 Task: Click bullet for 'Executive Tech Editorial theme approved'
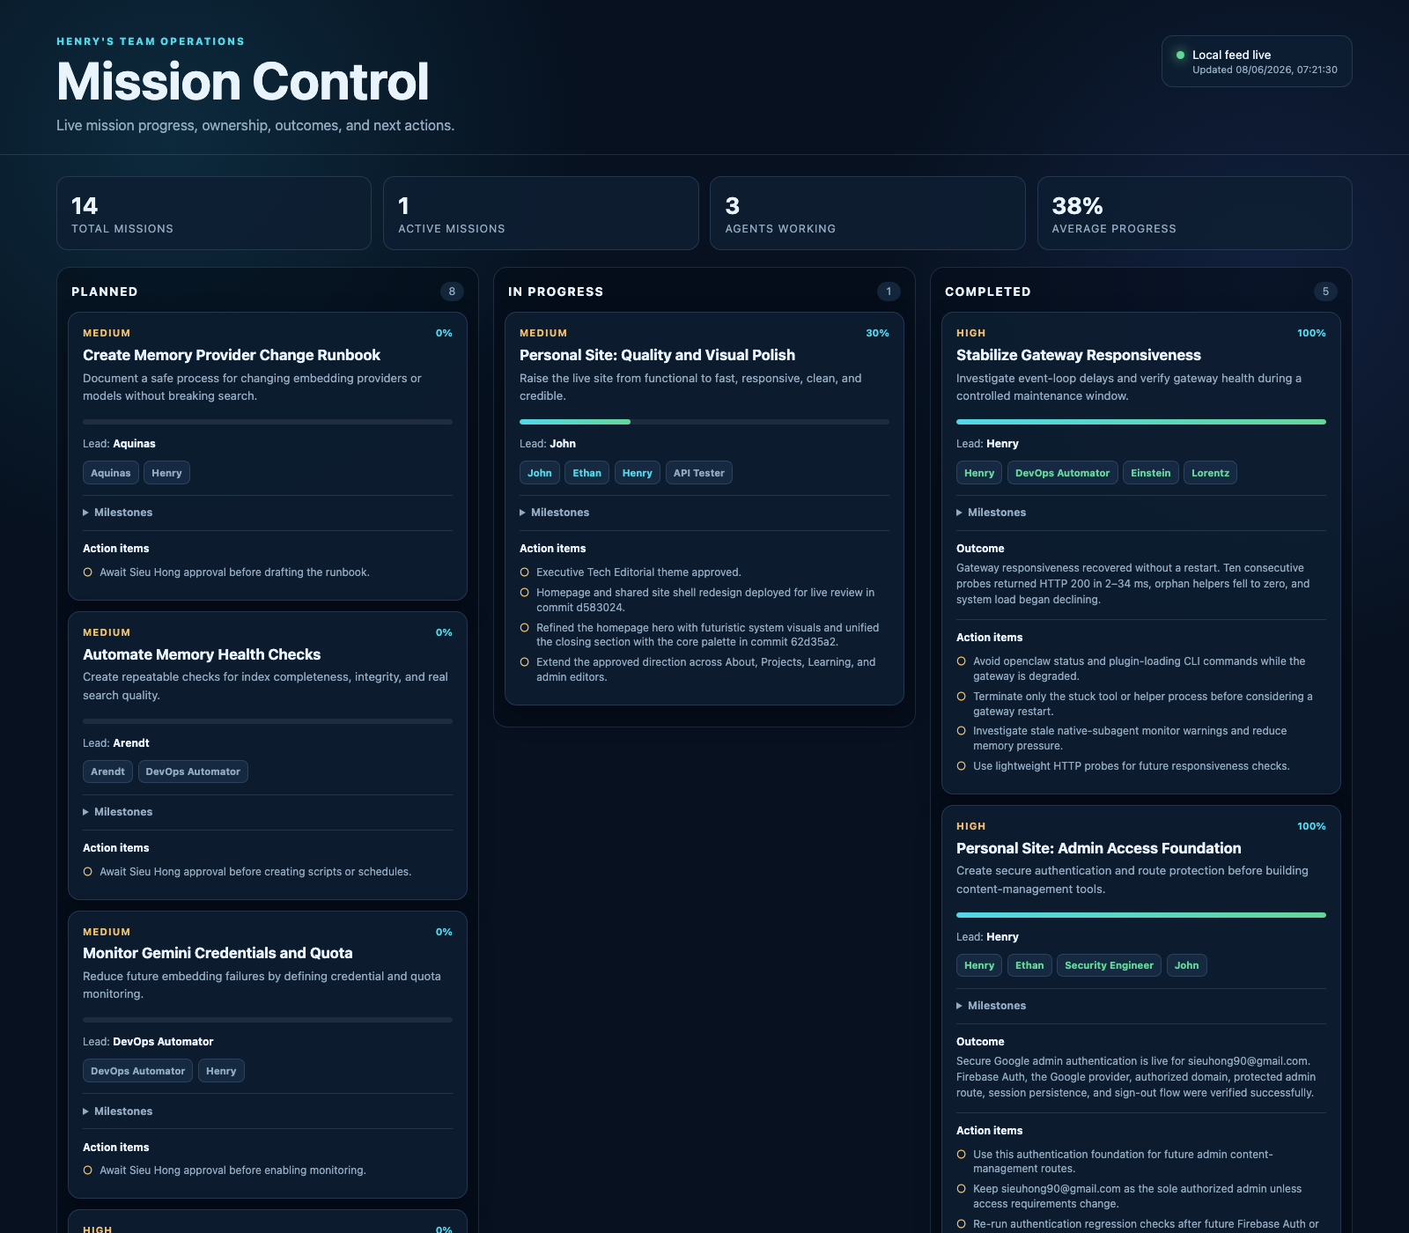[x=524, y=572]
